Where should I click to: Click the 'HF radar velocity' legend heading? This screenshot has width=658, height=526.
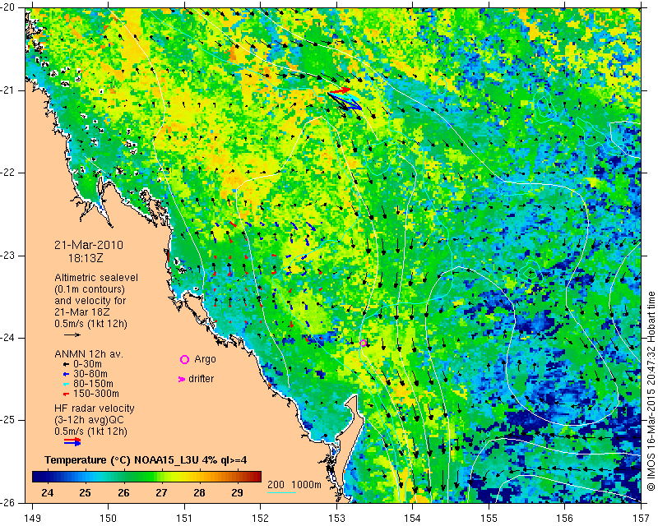[x=95, y=408]
